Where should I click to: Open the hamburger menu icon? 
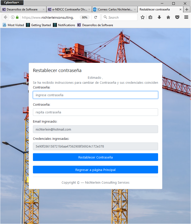click(186, 17)
